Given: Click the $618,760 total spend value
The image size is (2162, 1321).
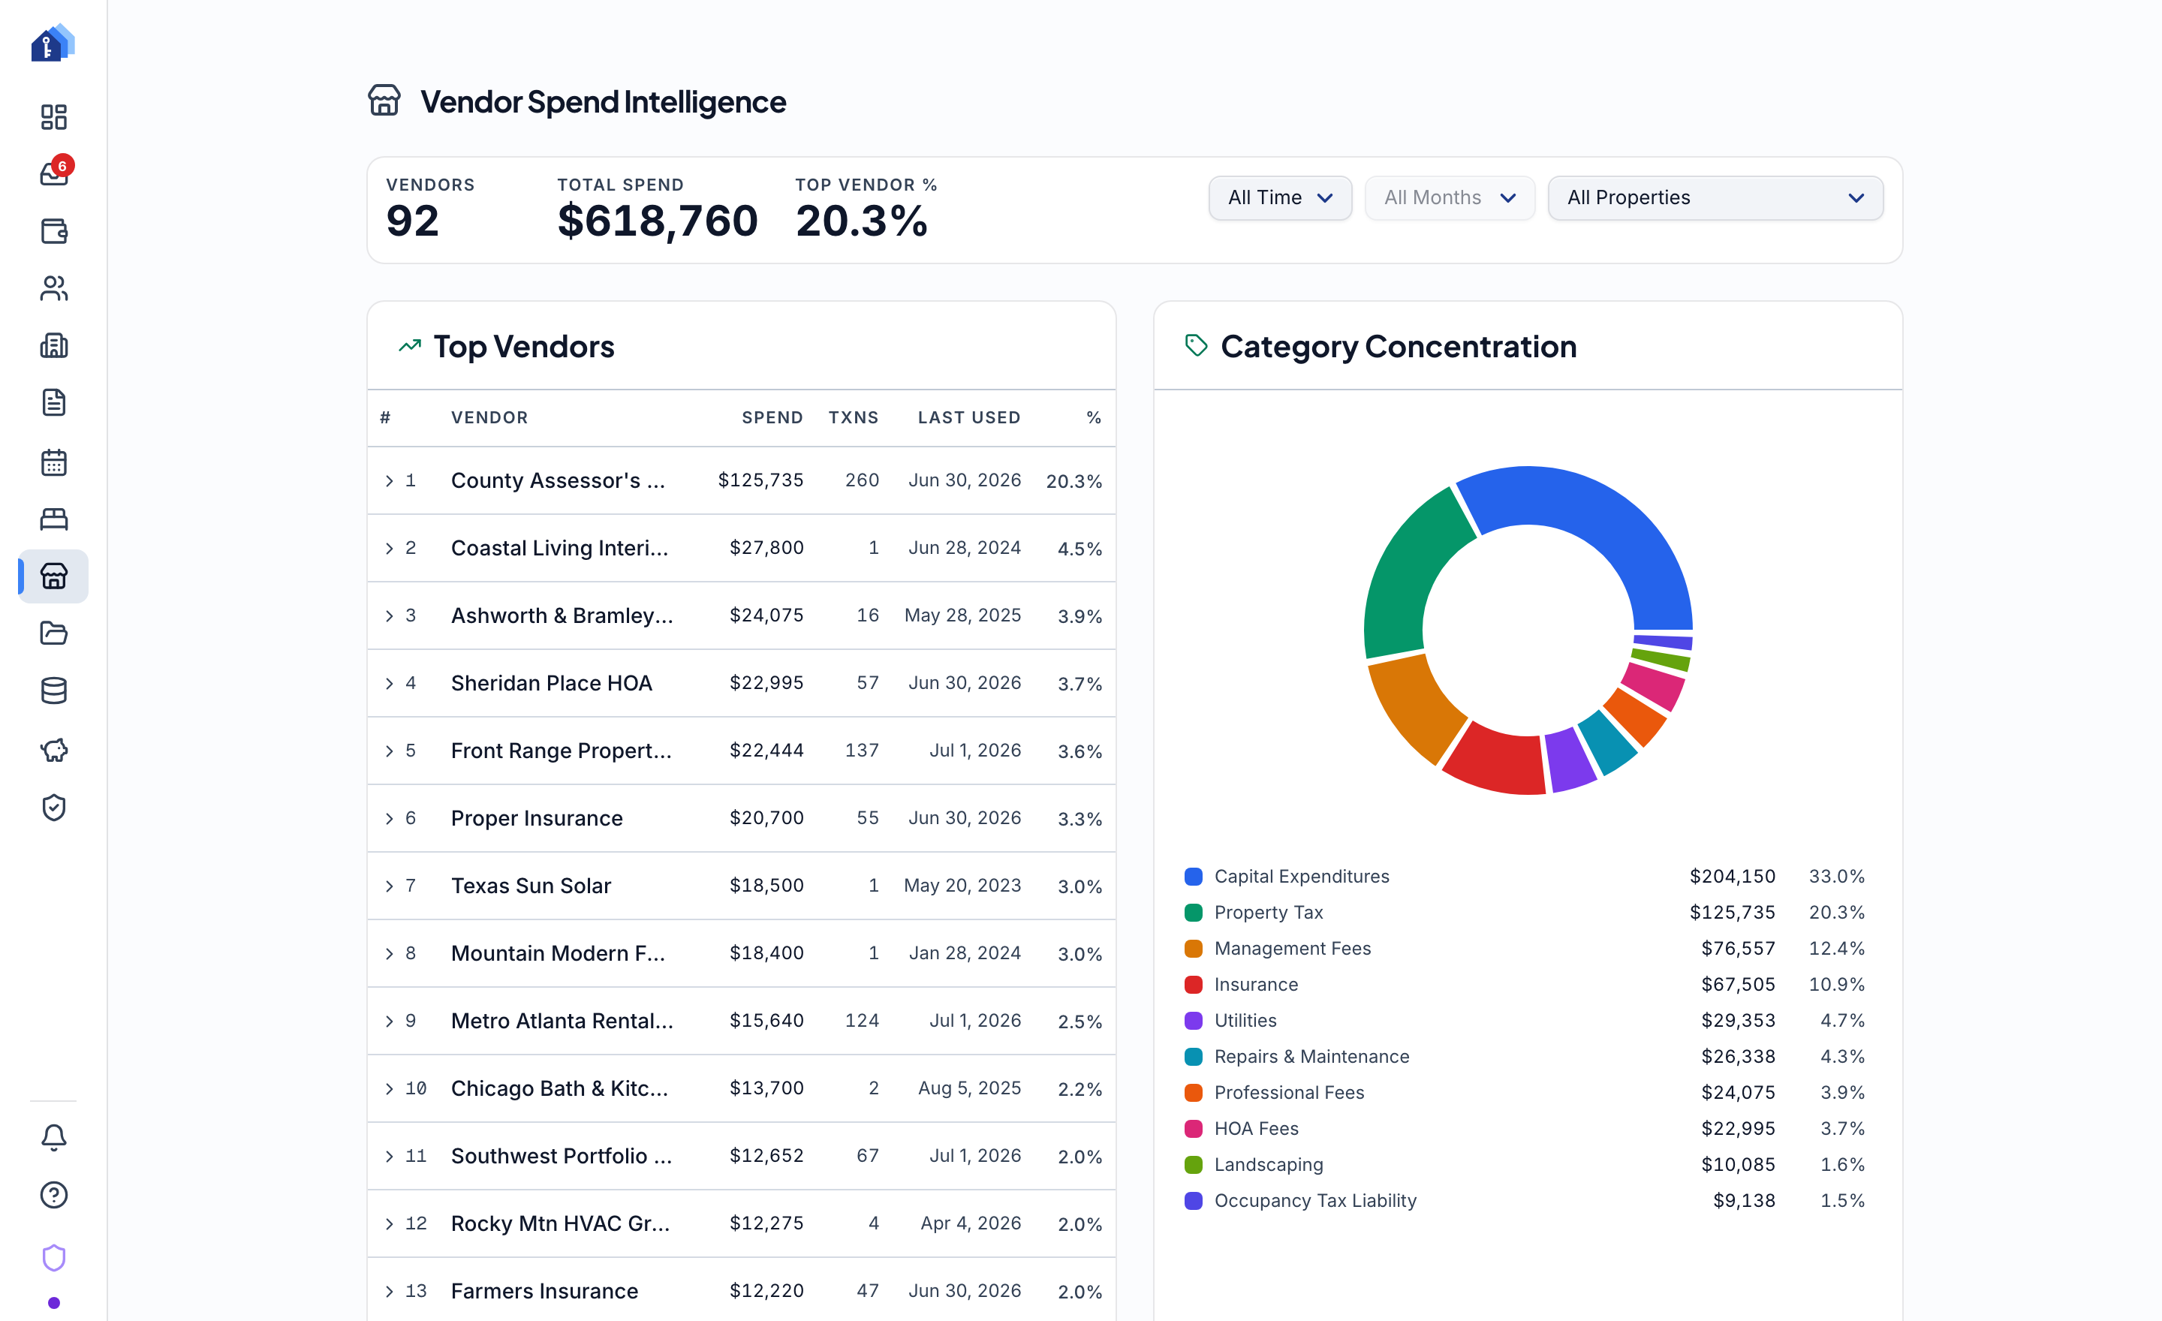Looking at the screenshot, I should [x=657, y=220].
